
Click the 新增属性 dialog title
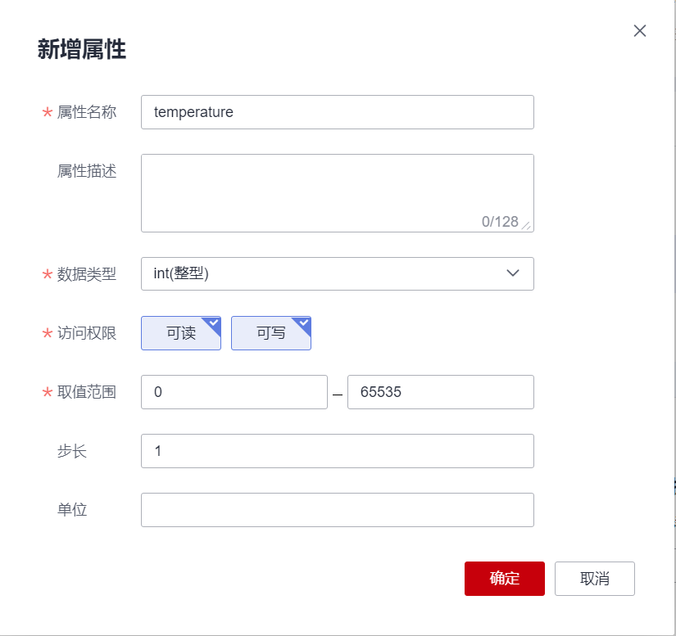81,49
